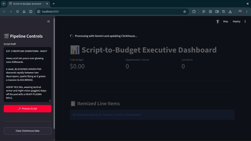Click the Script-to-Budget Executive Dashboard title
Viewport: 251px width, 141px height.
coord(149,50)
